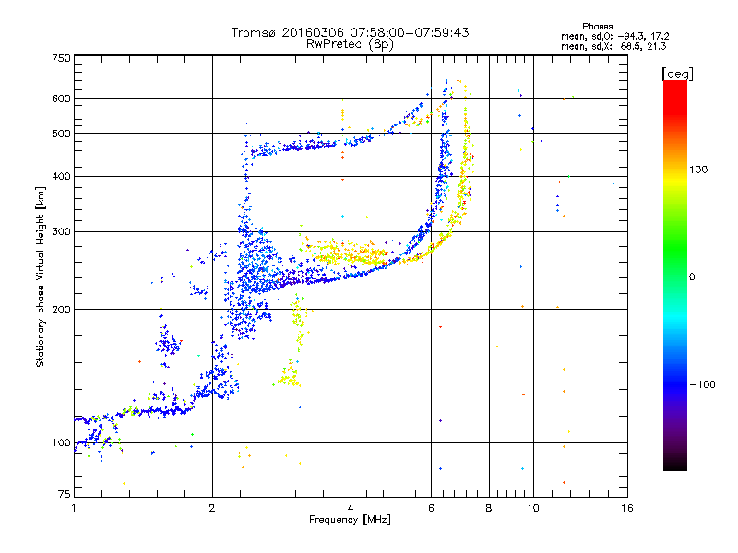The image size is (738, 553).
Task: Click the 'mean, sd,O: -94.3, 17.2' line
Action: coord(614,36)
